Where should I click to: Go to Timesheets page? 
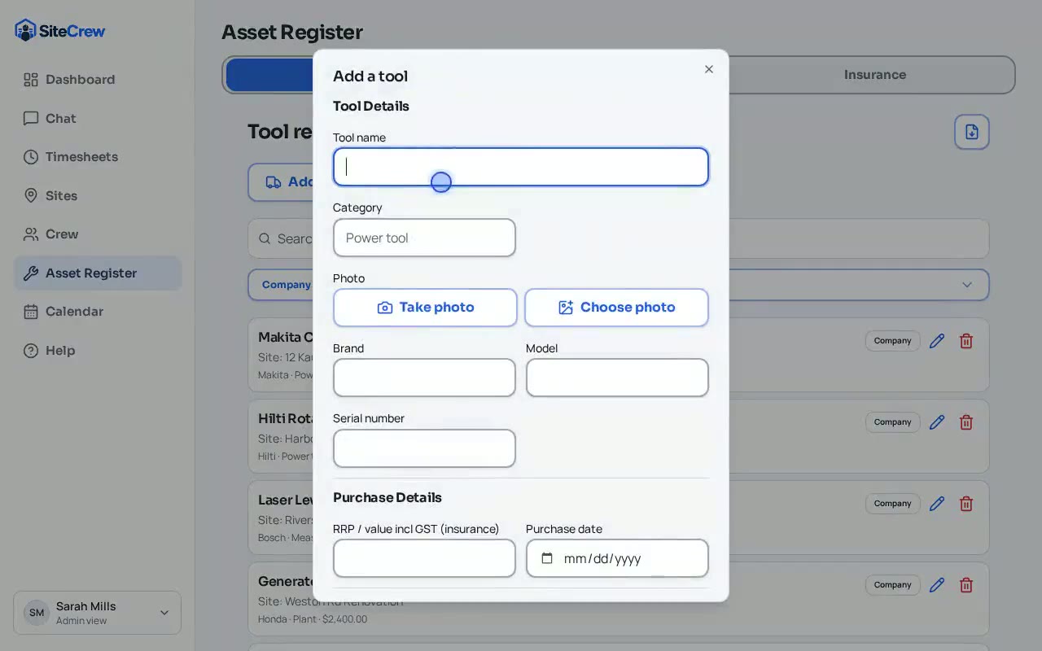[98, 157]
